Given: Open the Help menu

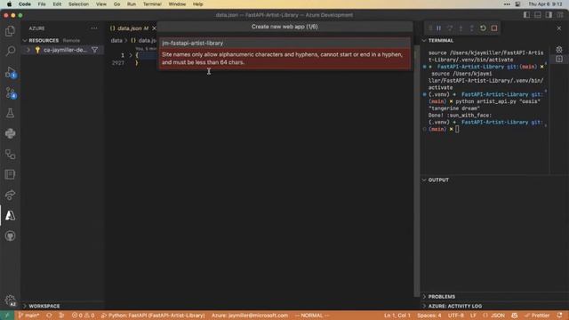Looking at the screenshot, I should coord(197,4).
